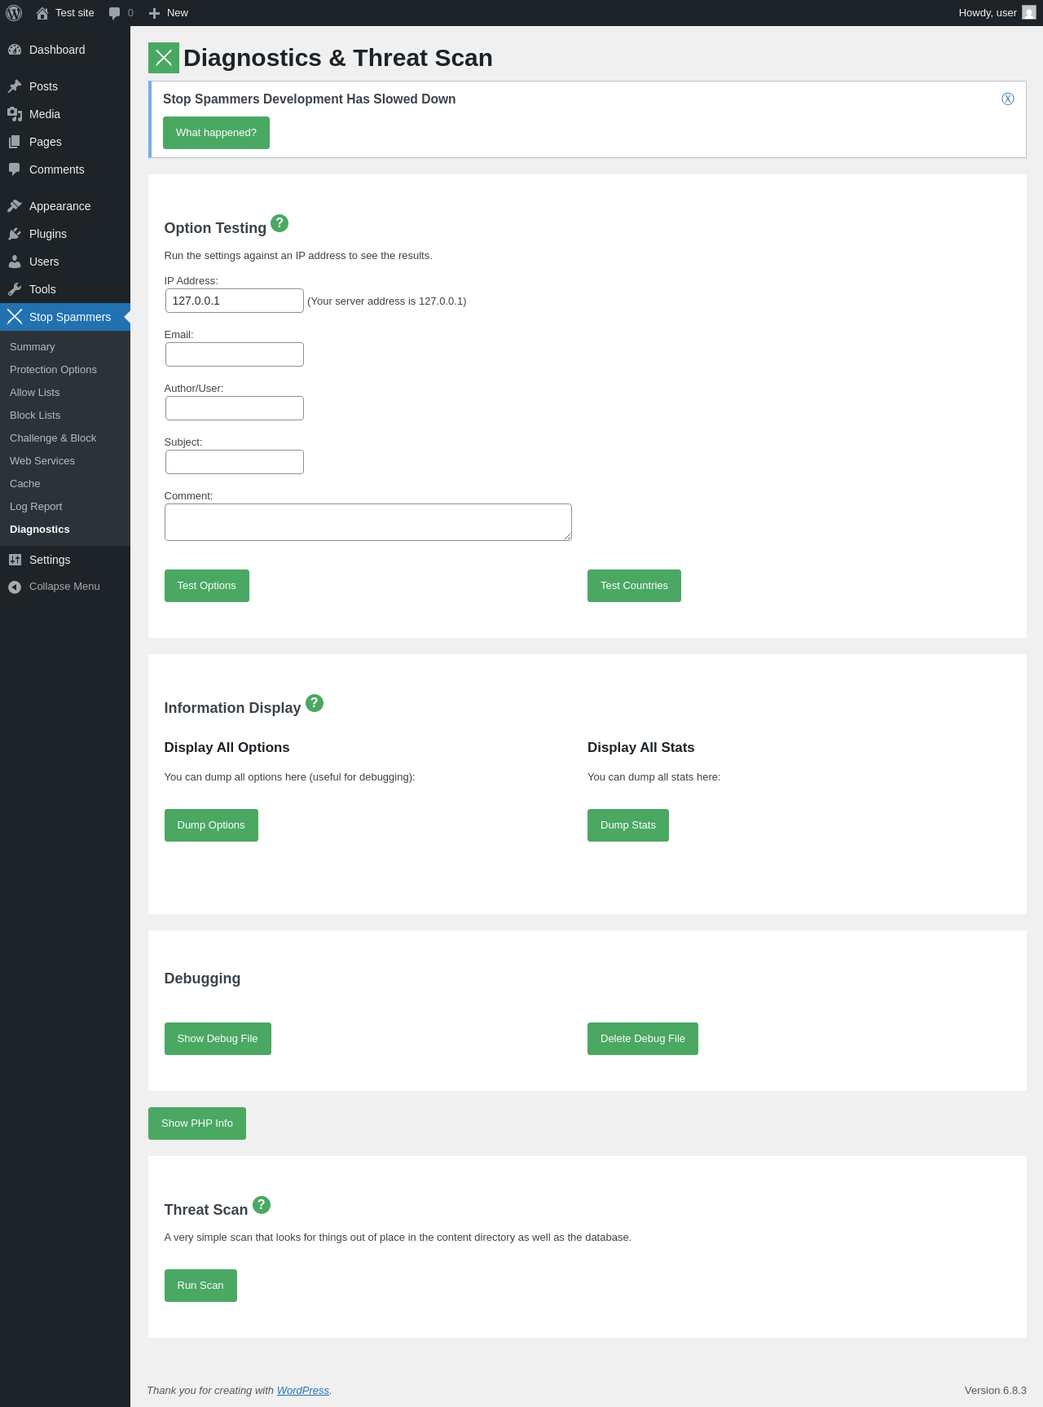Click the Posts pin icon
The height and width of the screenshot is (1407, 1043).
click(15, 86)
